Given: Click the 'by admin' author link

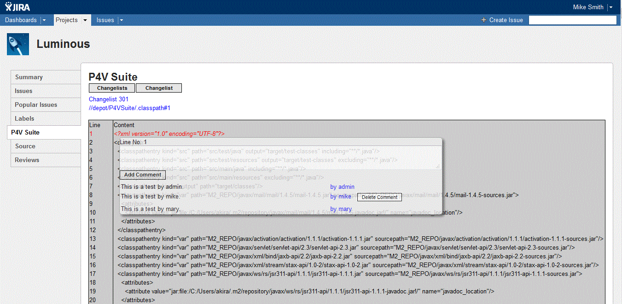Looking at the screenshot, I should [343, 187].
